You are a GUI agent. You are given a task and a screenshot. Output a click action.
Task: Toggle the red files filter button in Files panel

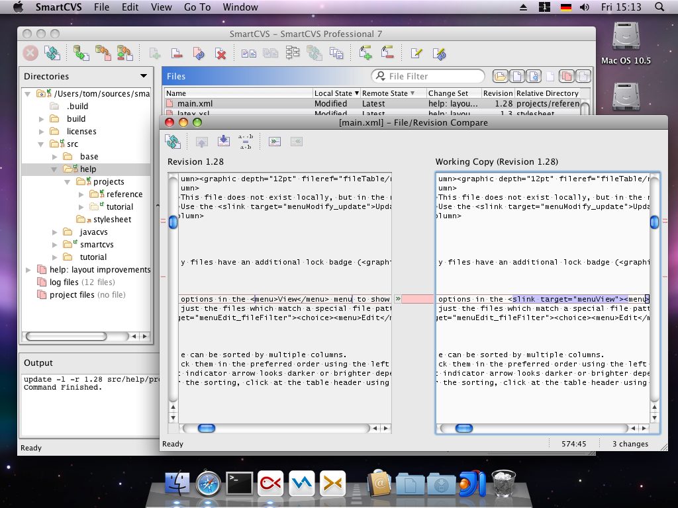[566, 76]
